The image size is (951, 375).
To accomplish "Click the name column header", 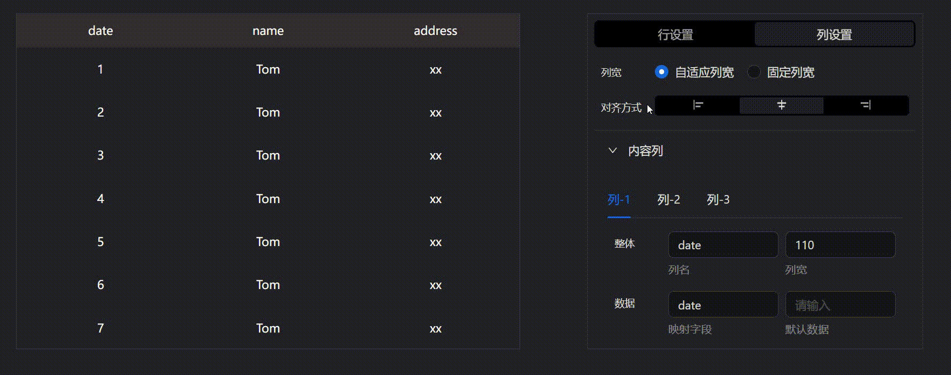I will tap(268, 31).
